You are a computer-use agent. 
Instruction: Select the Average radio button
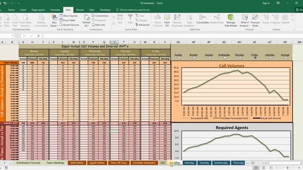click(285, 58)
